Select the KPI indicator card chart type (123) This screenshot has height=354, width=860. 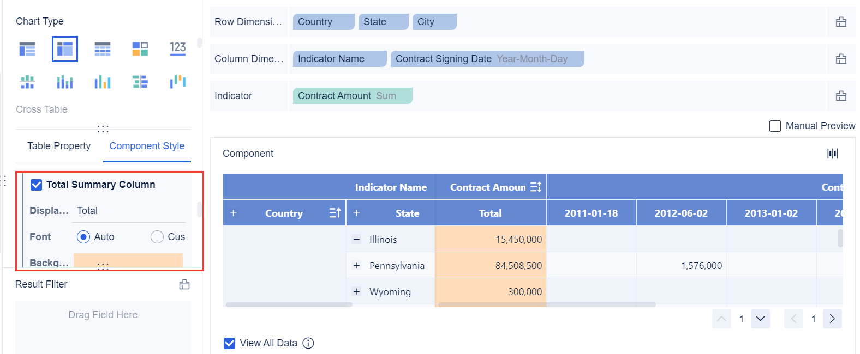coord(178,48)
